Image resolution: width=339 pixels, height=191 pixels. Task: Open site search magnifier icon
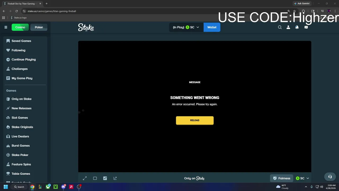pyautogui.click(x=280, y=27)
